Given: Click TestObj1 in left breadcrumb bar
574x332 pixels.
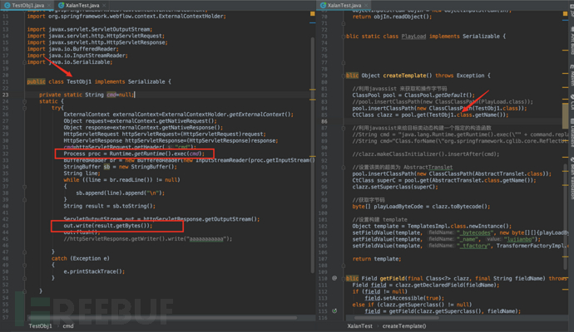Looking at the screenshot, I should (40, 326).
